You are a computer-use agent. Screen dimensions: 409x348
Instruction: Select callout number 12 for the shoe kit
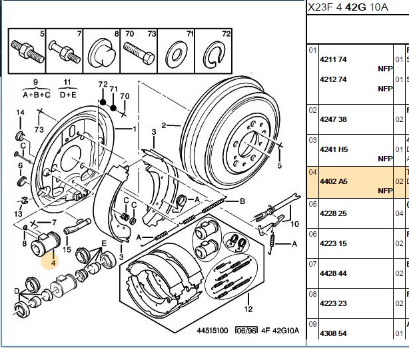(x=248, y=309)
